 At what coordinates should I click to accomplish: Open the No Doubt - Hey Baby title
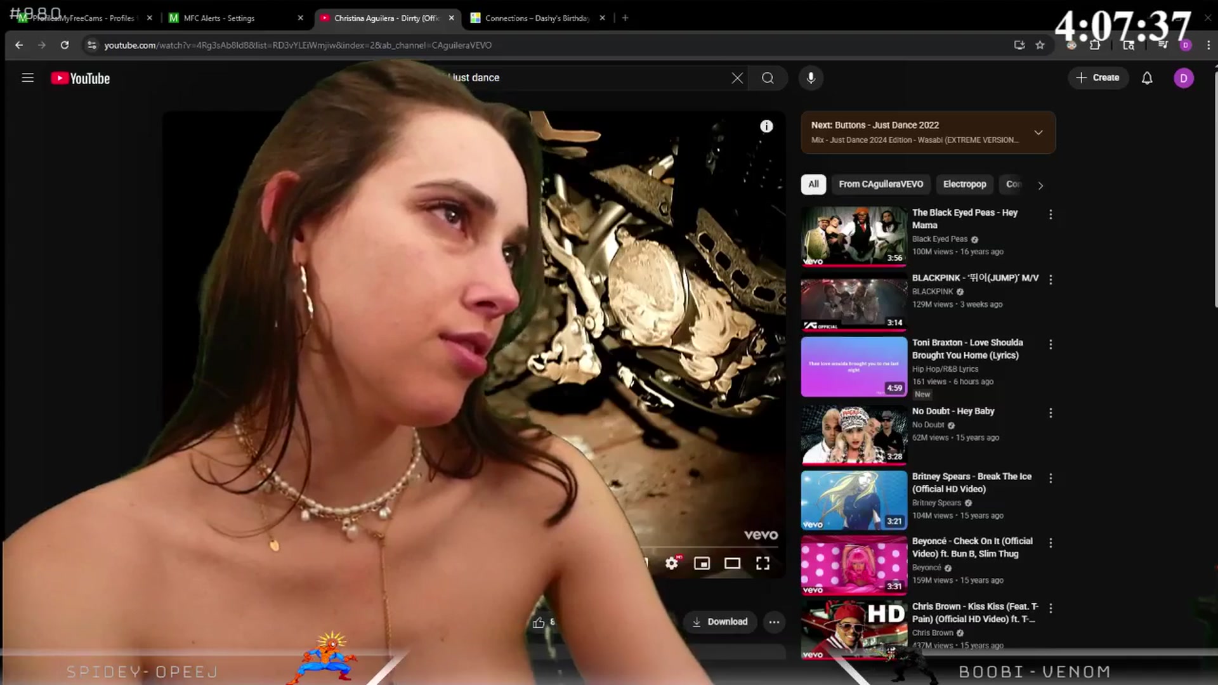pyautogui.click(x=953, y=411)
